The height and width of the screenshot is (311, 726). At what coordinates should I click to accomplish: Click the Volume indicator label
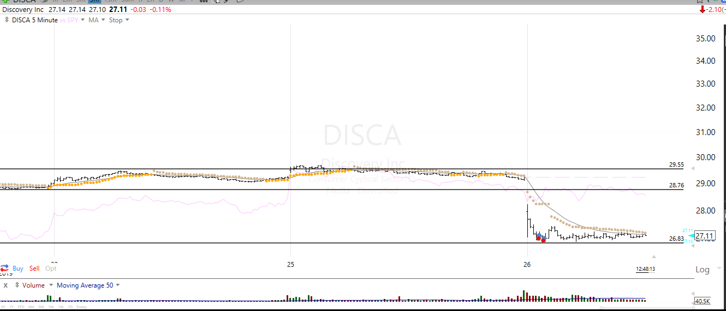click(x=34, y=285)
